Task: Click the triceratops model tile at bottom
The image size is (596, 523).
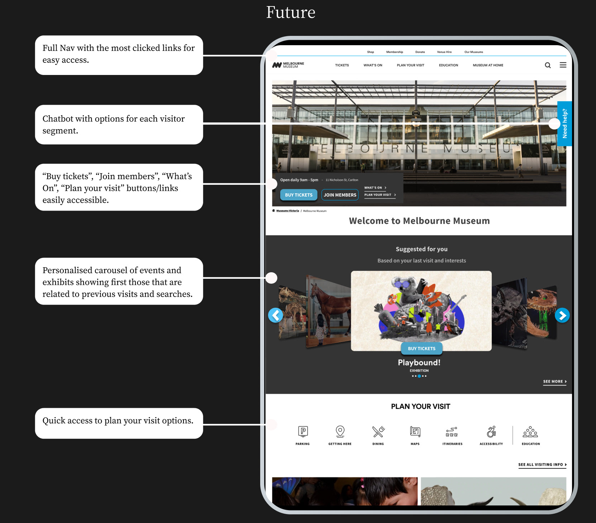Action: 494,491
